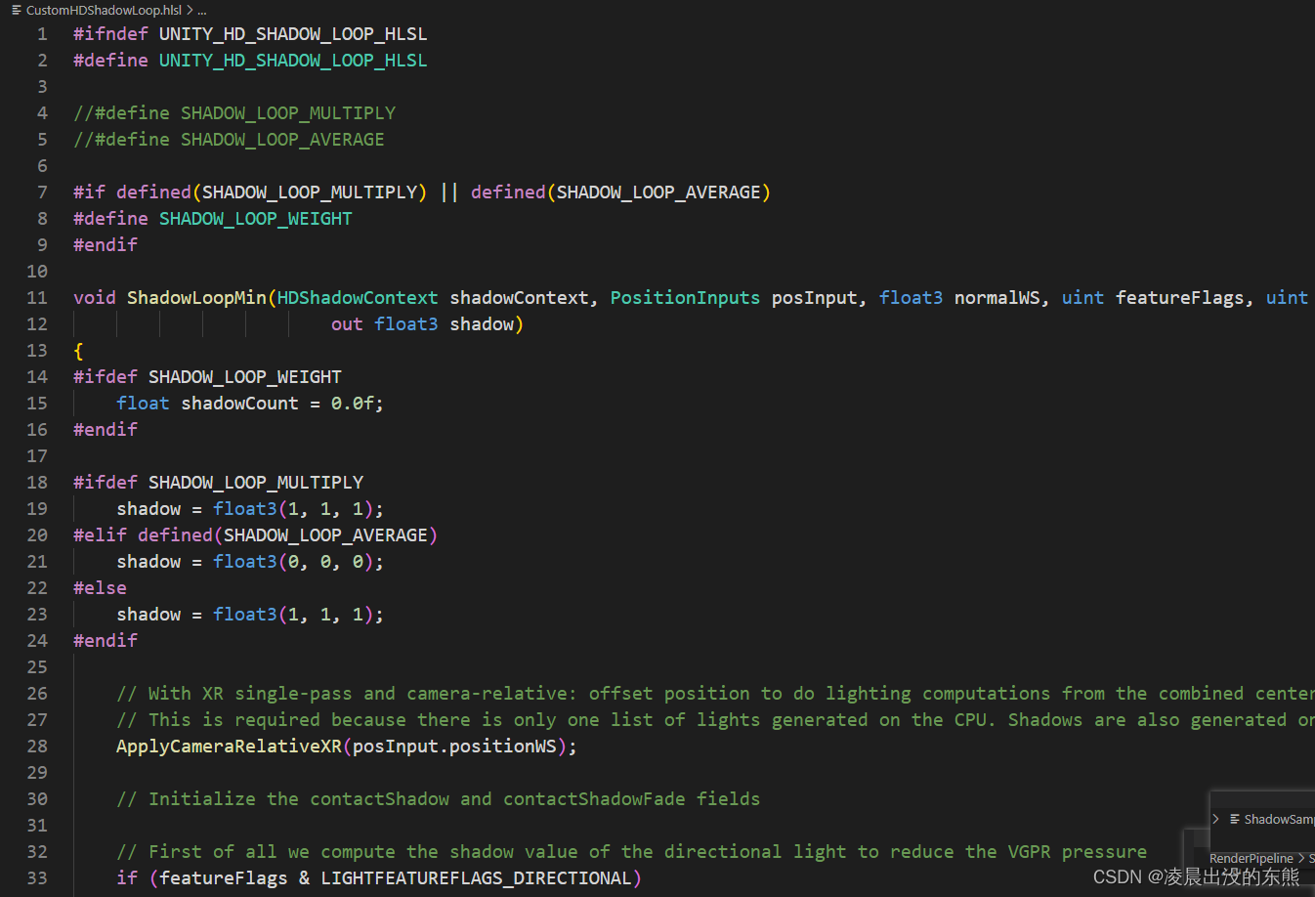Click the HDShadowContext type name

357,297
